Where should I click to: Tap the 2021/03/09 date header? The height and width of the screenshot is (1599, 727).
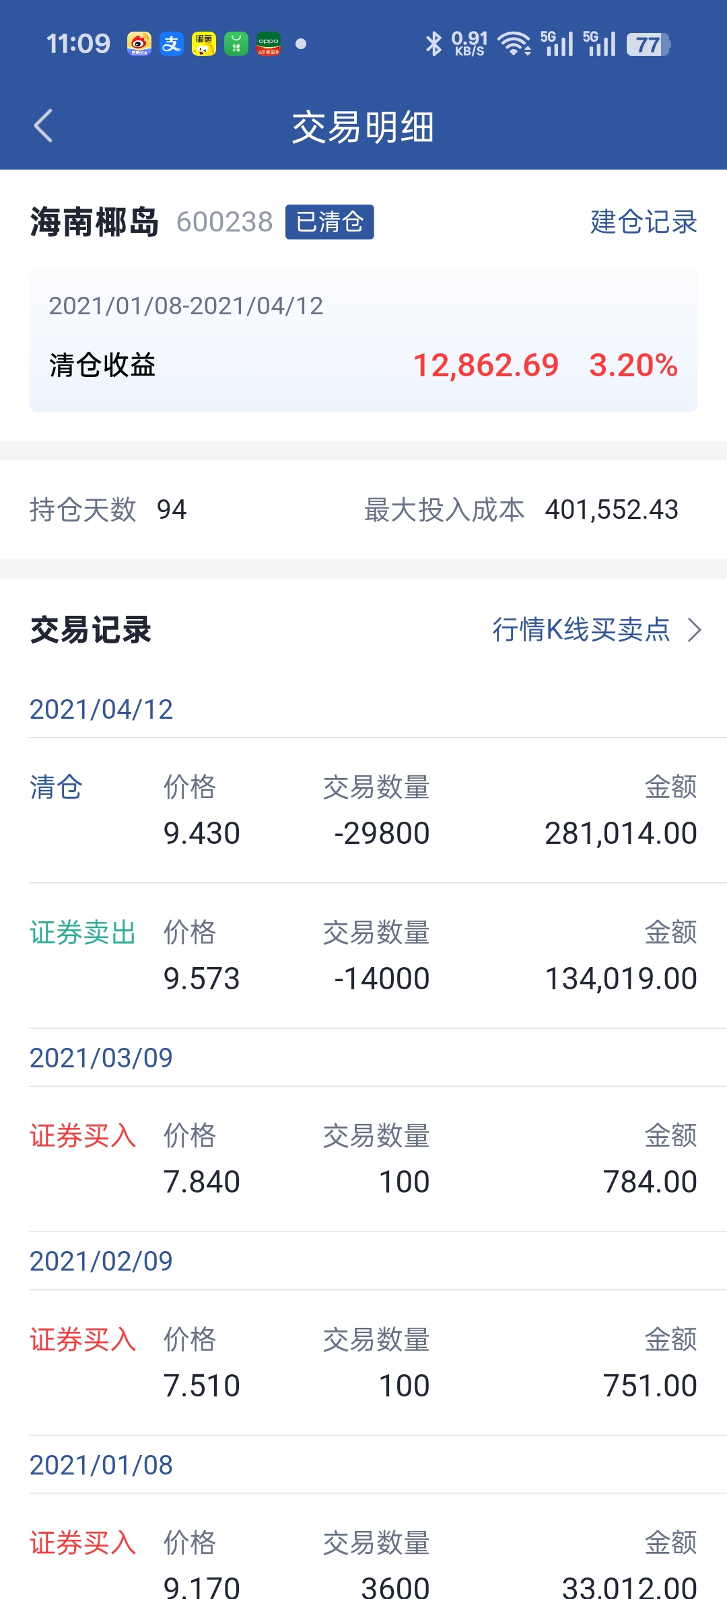(101, 1058)
